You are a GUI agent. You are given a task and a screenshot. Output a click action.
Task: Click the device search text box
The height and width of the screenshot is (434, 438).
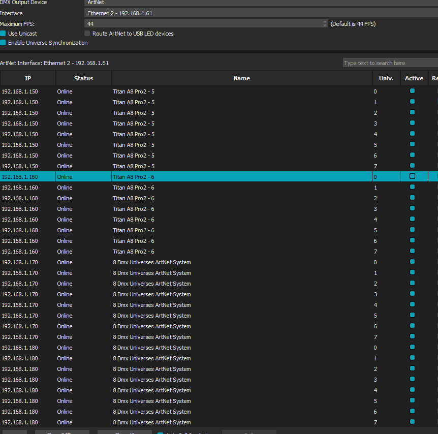tap(389, 63)
